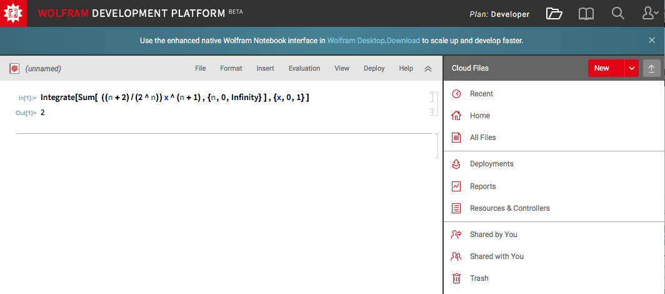The height and width of the screenshot is (294, 665).
Task: Open the Deploy menu
Action: click(x=374, y=68)
